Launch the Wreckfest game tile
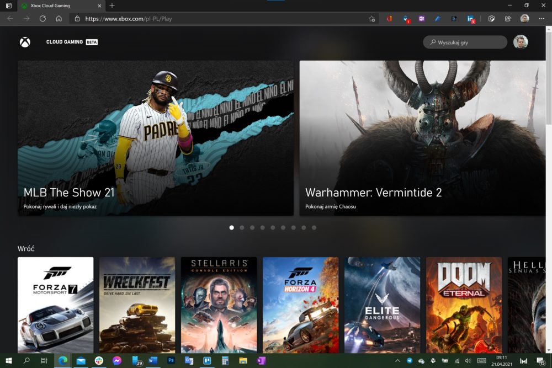This screenshot has width=552, height=368. 137,305
